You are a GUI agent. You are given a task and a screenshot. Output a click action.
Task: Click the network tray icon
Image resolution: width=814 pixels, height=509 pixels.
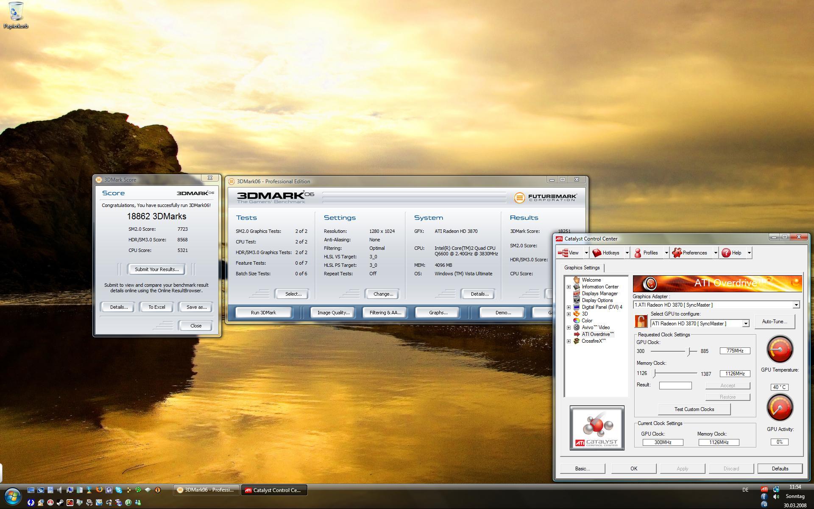[x=776, y=489]
